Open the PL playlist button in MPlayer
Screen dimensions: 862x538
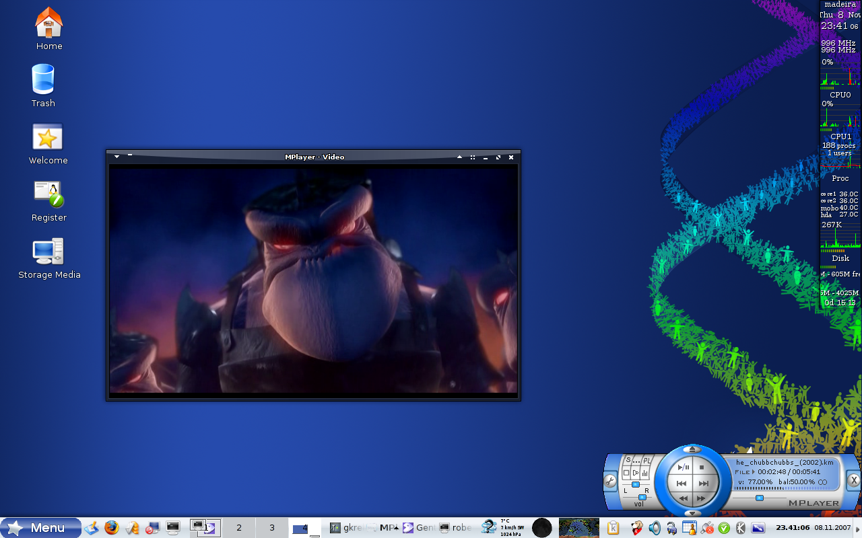[646, 461]
